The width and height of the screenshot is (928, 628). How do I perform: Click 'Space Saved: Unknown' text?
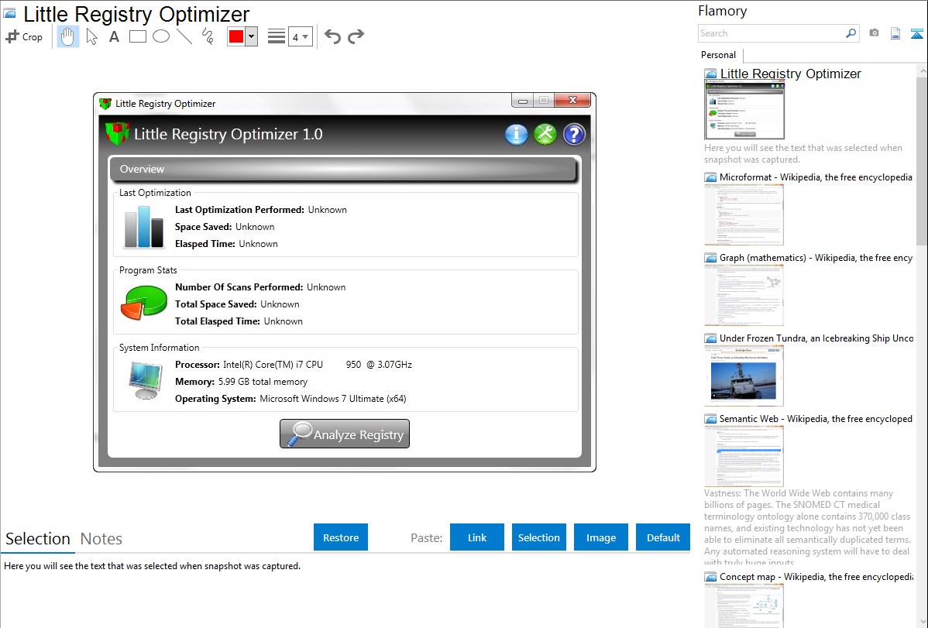pos(225,227)
